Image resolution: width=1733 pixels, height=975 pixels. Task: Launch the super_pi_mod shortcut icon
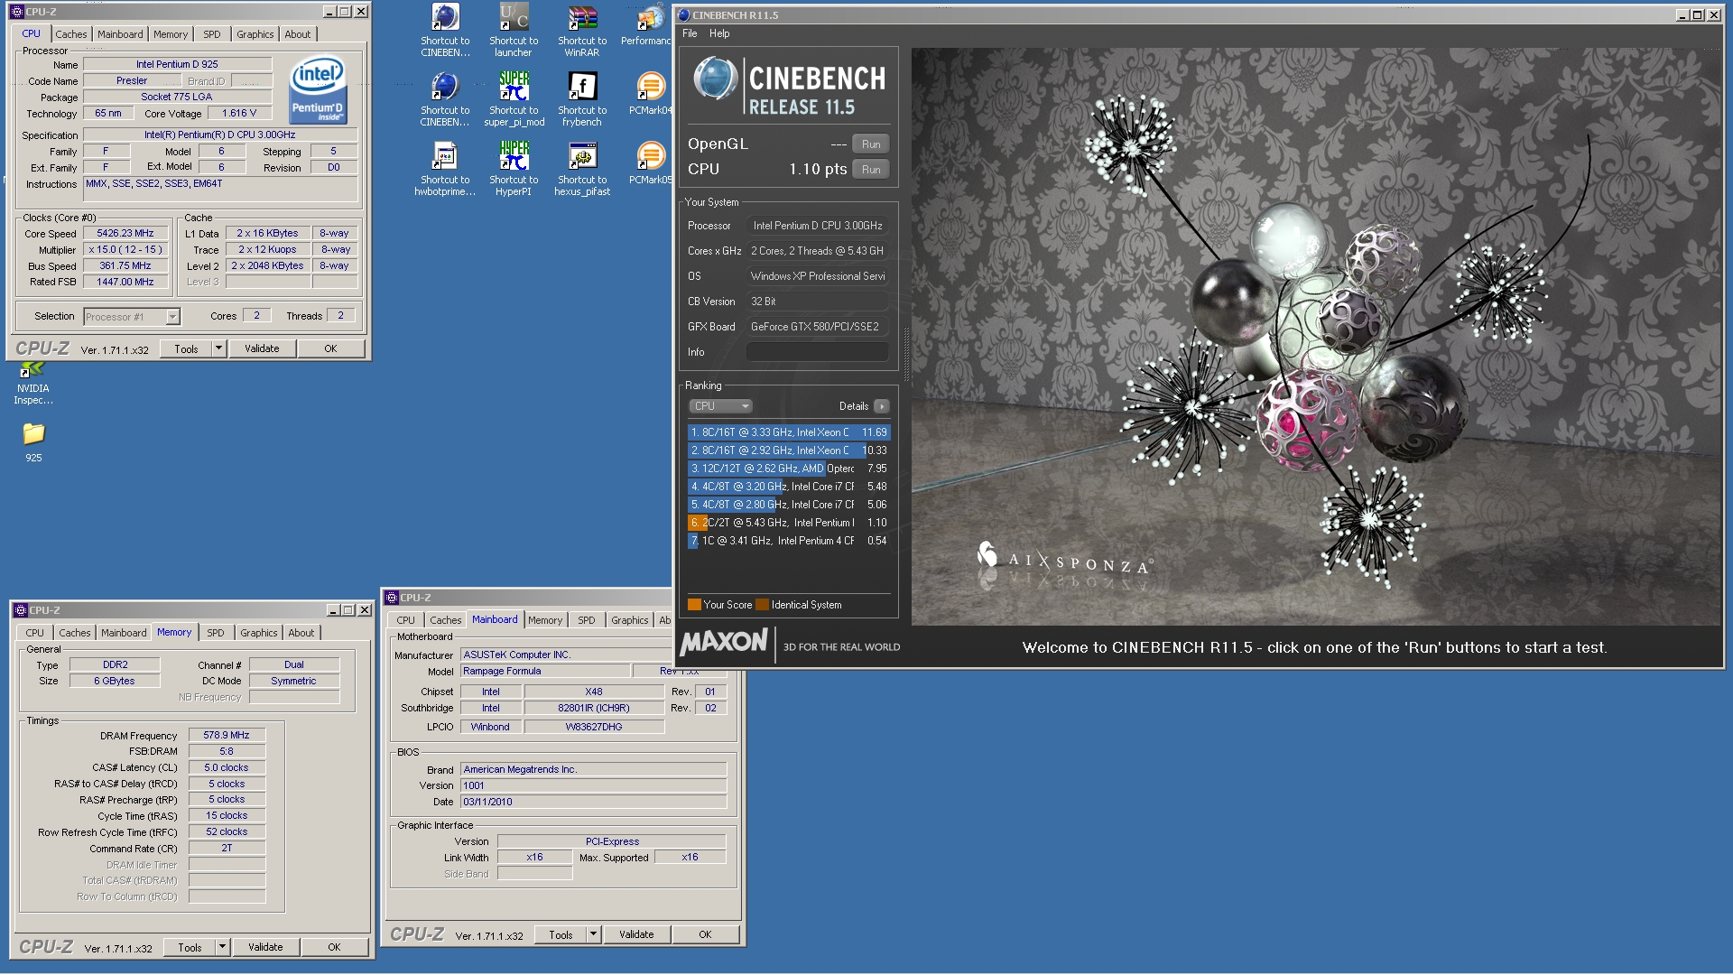(x=514, y=99)
